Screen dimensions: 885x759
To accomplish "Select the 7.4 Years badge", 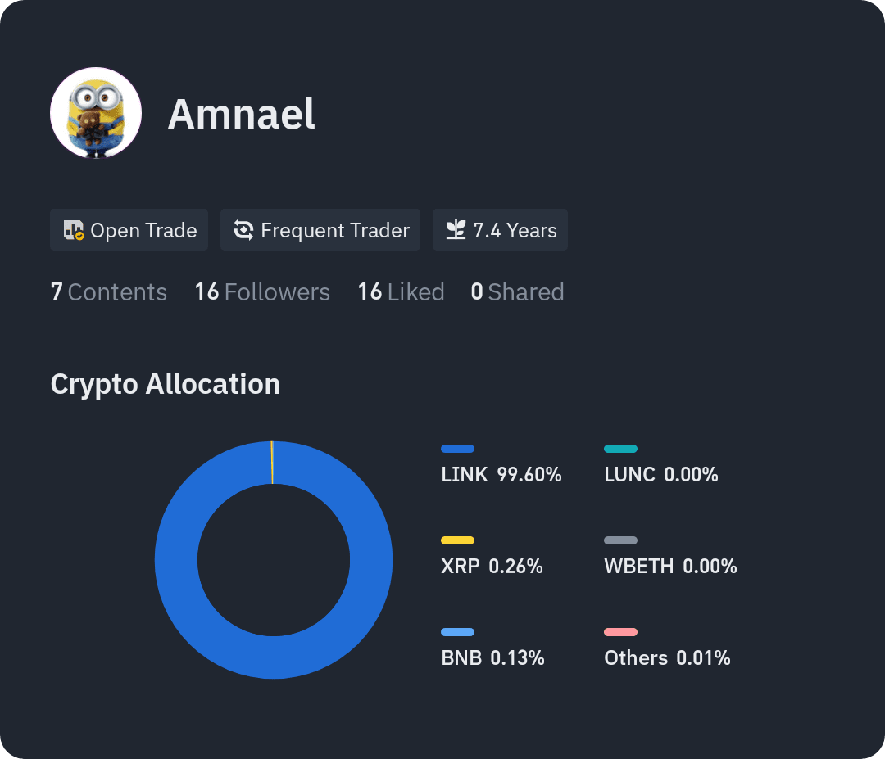I will tap(500, 229).
